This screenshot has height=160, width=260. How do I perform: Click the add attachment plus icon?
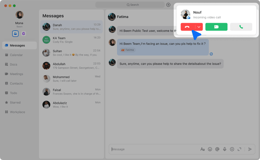(232, 149)
